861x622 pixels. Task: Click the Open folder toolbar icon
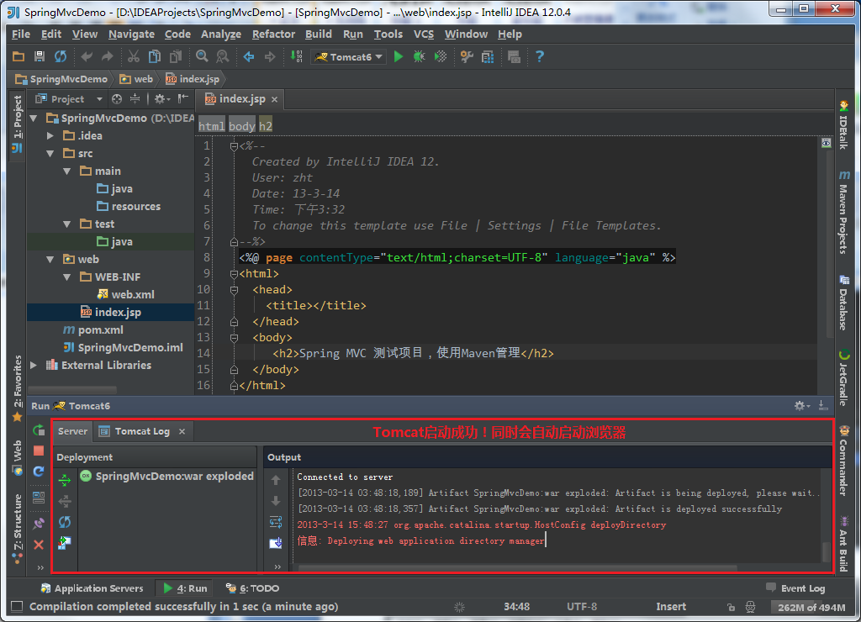[x=18, y=56]
